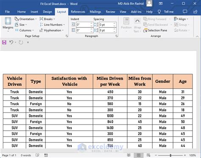Save the document with the Save icon

(4, 42)
